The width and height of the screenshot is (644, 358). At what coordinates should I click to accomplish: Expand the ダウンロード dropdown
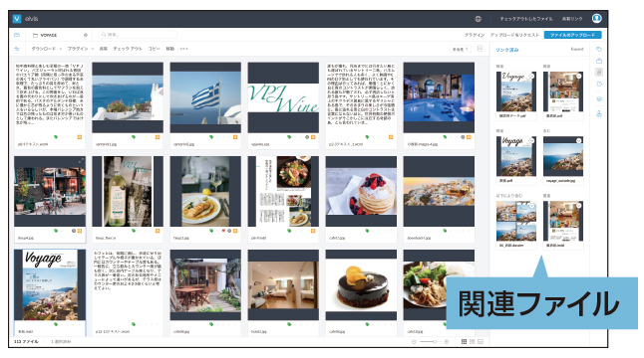47,49
